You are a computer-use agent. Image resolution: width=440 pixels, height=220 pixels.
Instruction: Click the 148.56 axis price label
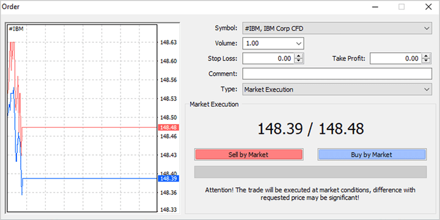169,80
